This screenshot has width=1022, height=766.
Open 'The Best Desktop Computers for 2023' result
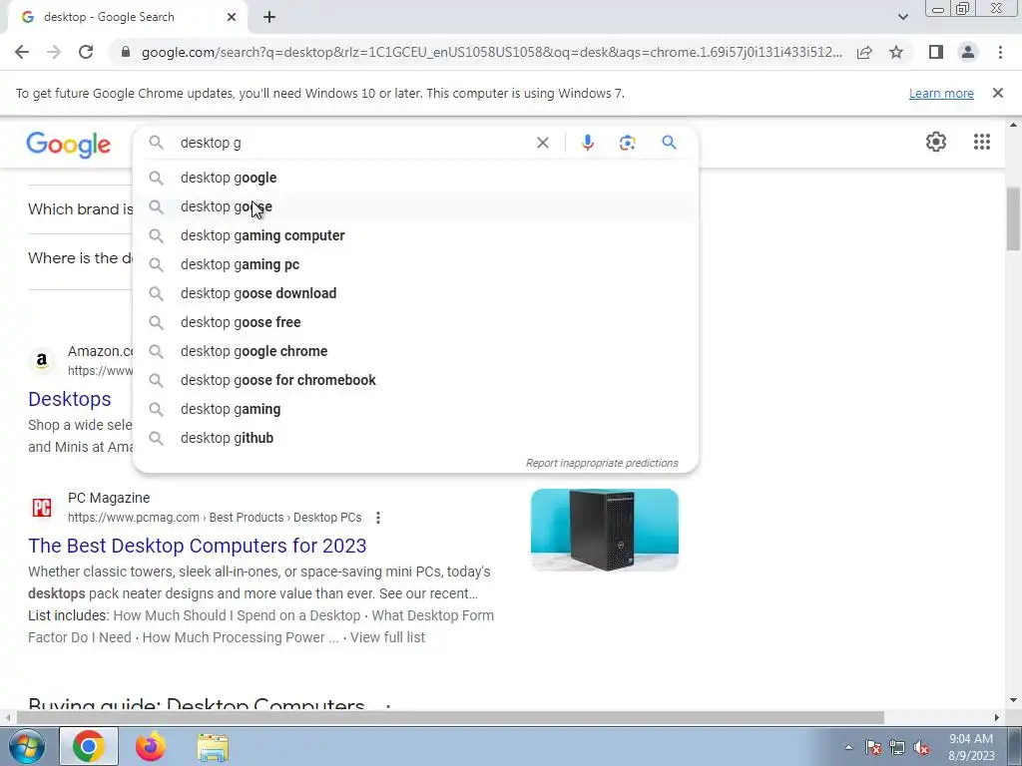197,546
